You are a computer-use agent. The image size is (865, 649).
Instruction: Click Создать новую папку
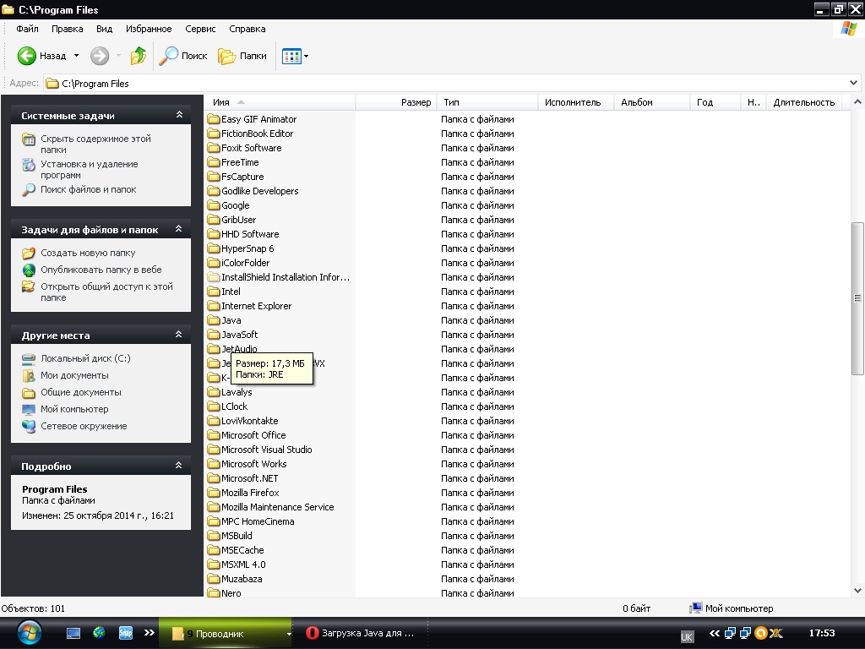tap(88, 253)
